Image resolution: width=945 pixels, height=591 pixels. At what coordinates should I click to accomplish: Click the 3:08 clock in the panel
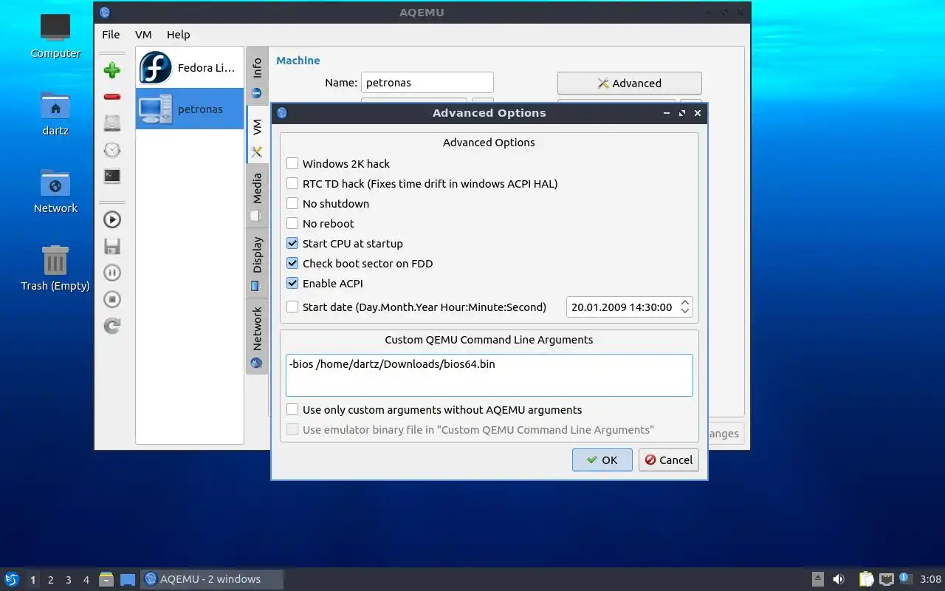pyautogui.click(x=930, y=579)
